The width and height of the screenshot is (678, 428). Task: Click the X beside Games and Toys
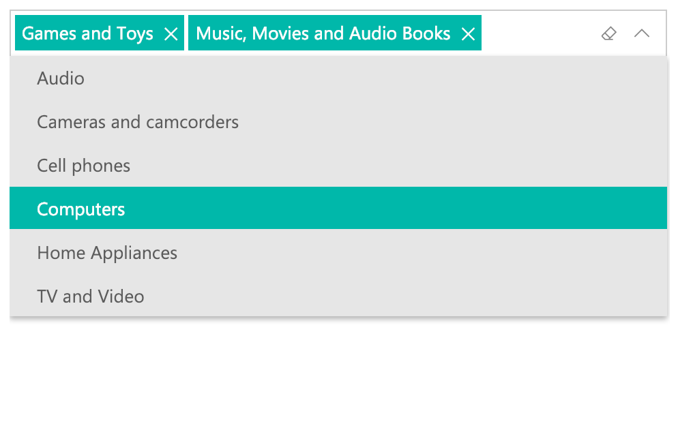[x=171, y=33]
